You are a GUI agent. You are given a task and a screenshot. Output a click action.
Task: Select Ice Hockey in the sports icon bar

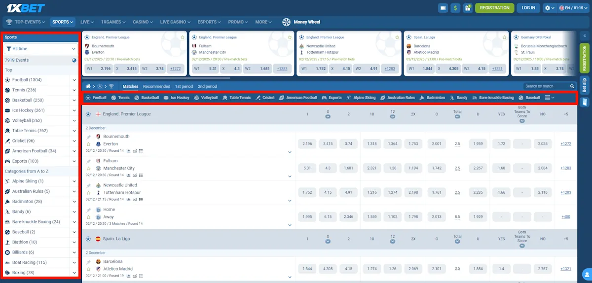coord(177,98)
